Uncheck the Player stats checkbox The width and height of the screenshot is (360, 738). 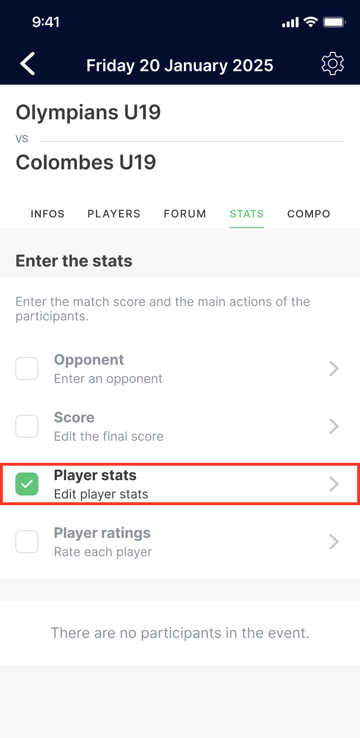pyautogui.click(x=27, y=484)
